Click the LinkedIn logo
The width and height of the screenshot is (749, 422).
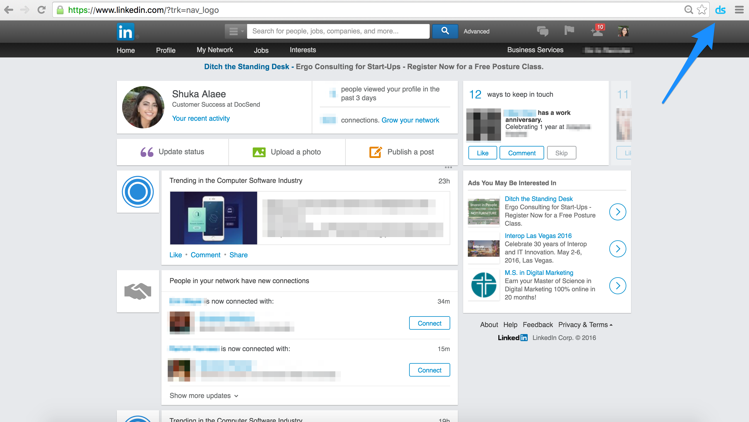126,32
